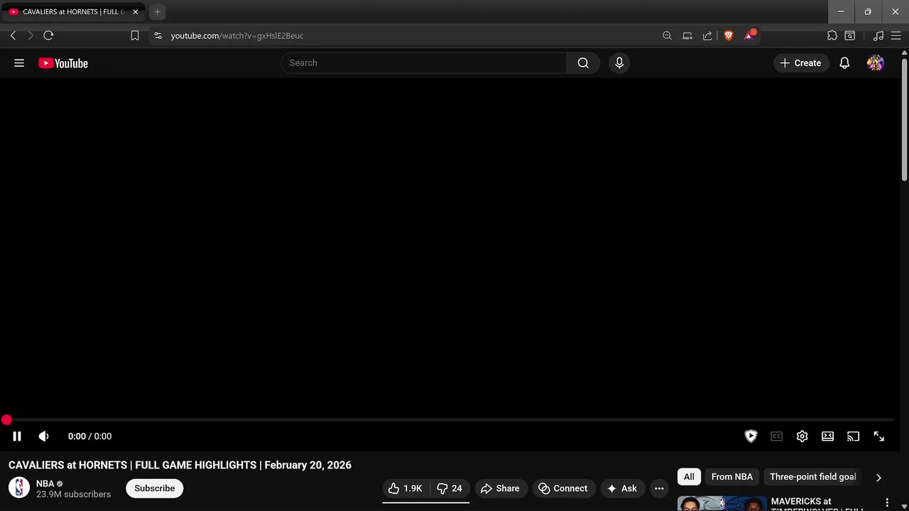
Task: Open the Ask AI button
Action: pyautogui.click(x=622, y=488)
